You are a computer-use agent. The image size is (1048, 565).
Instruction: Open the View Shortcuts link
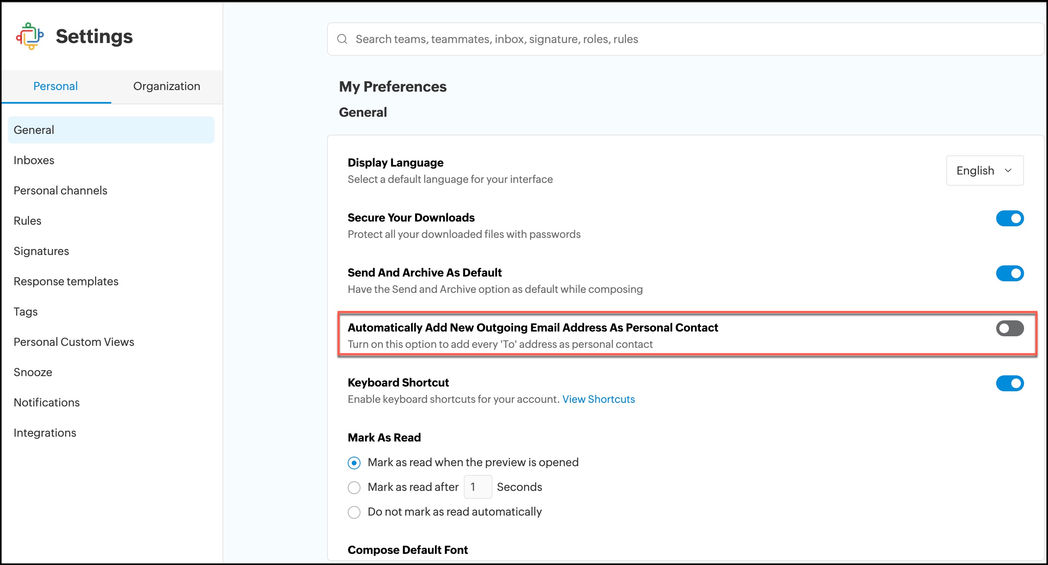pyautogui.click(x=598, y=399)
